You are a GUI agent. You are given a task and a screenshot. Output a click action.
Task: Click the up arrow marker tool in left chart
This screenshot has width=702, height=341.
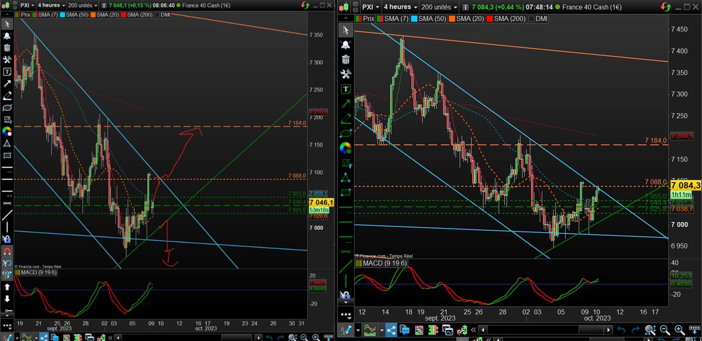point(7,287)
